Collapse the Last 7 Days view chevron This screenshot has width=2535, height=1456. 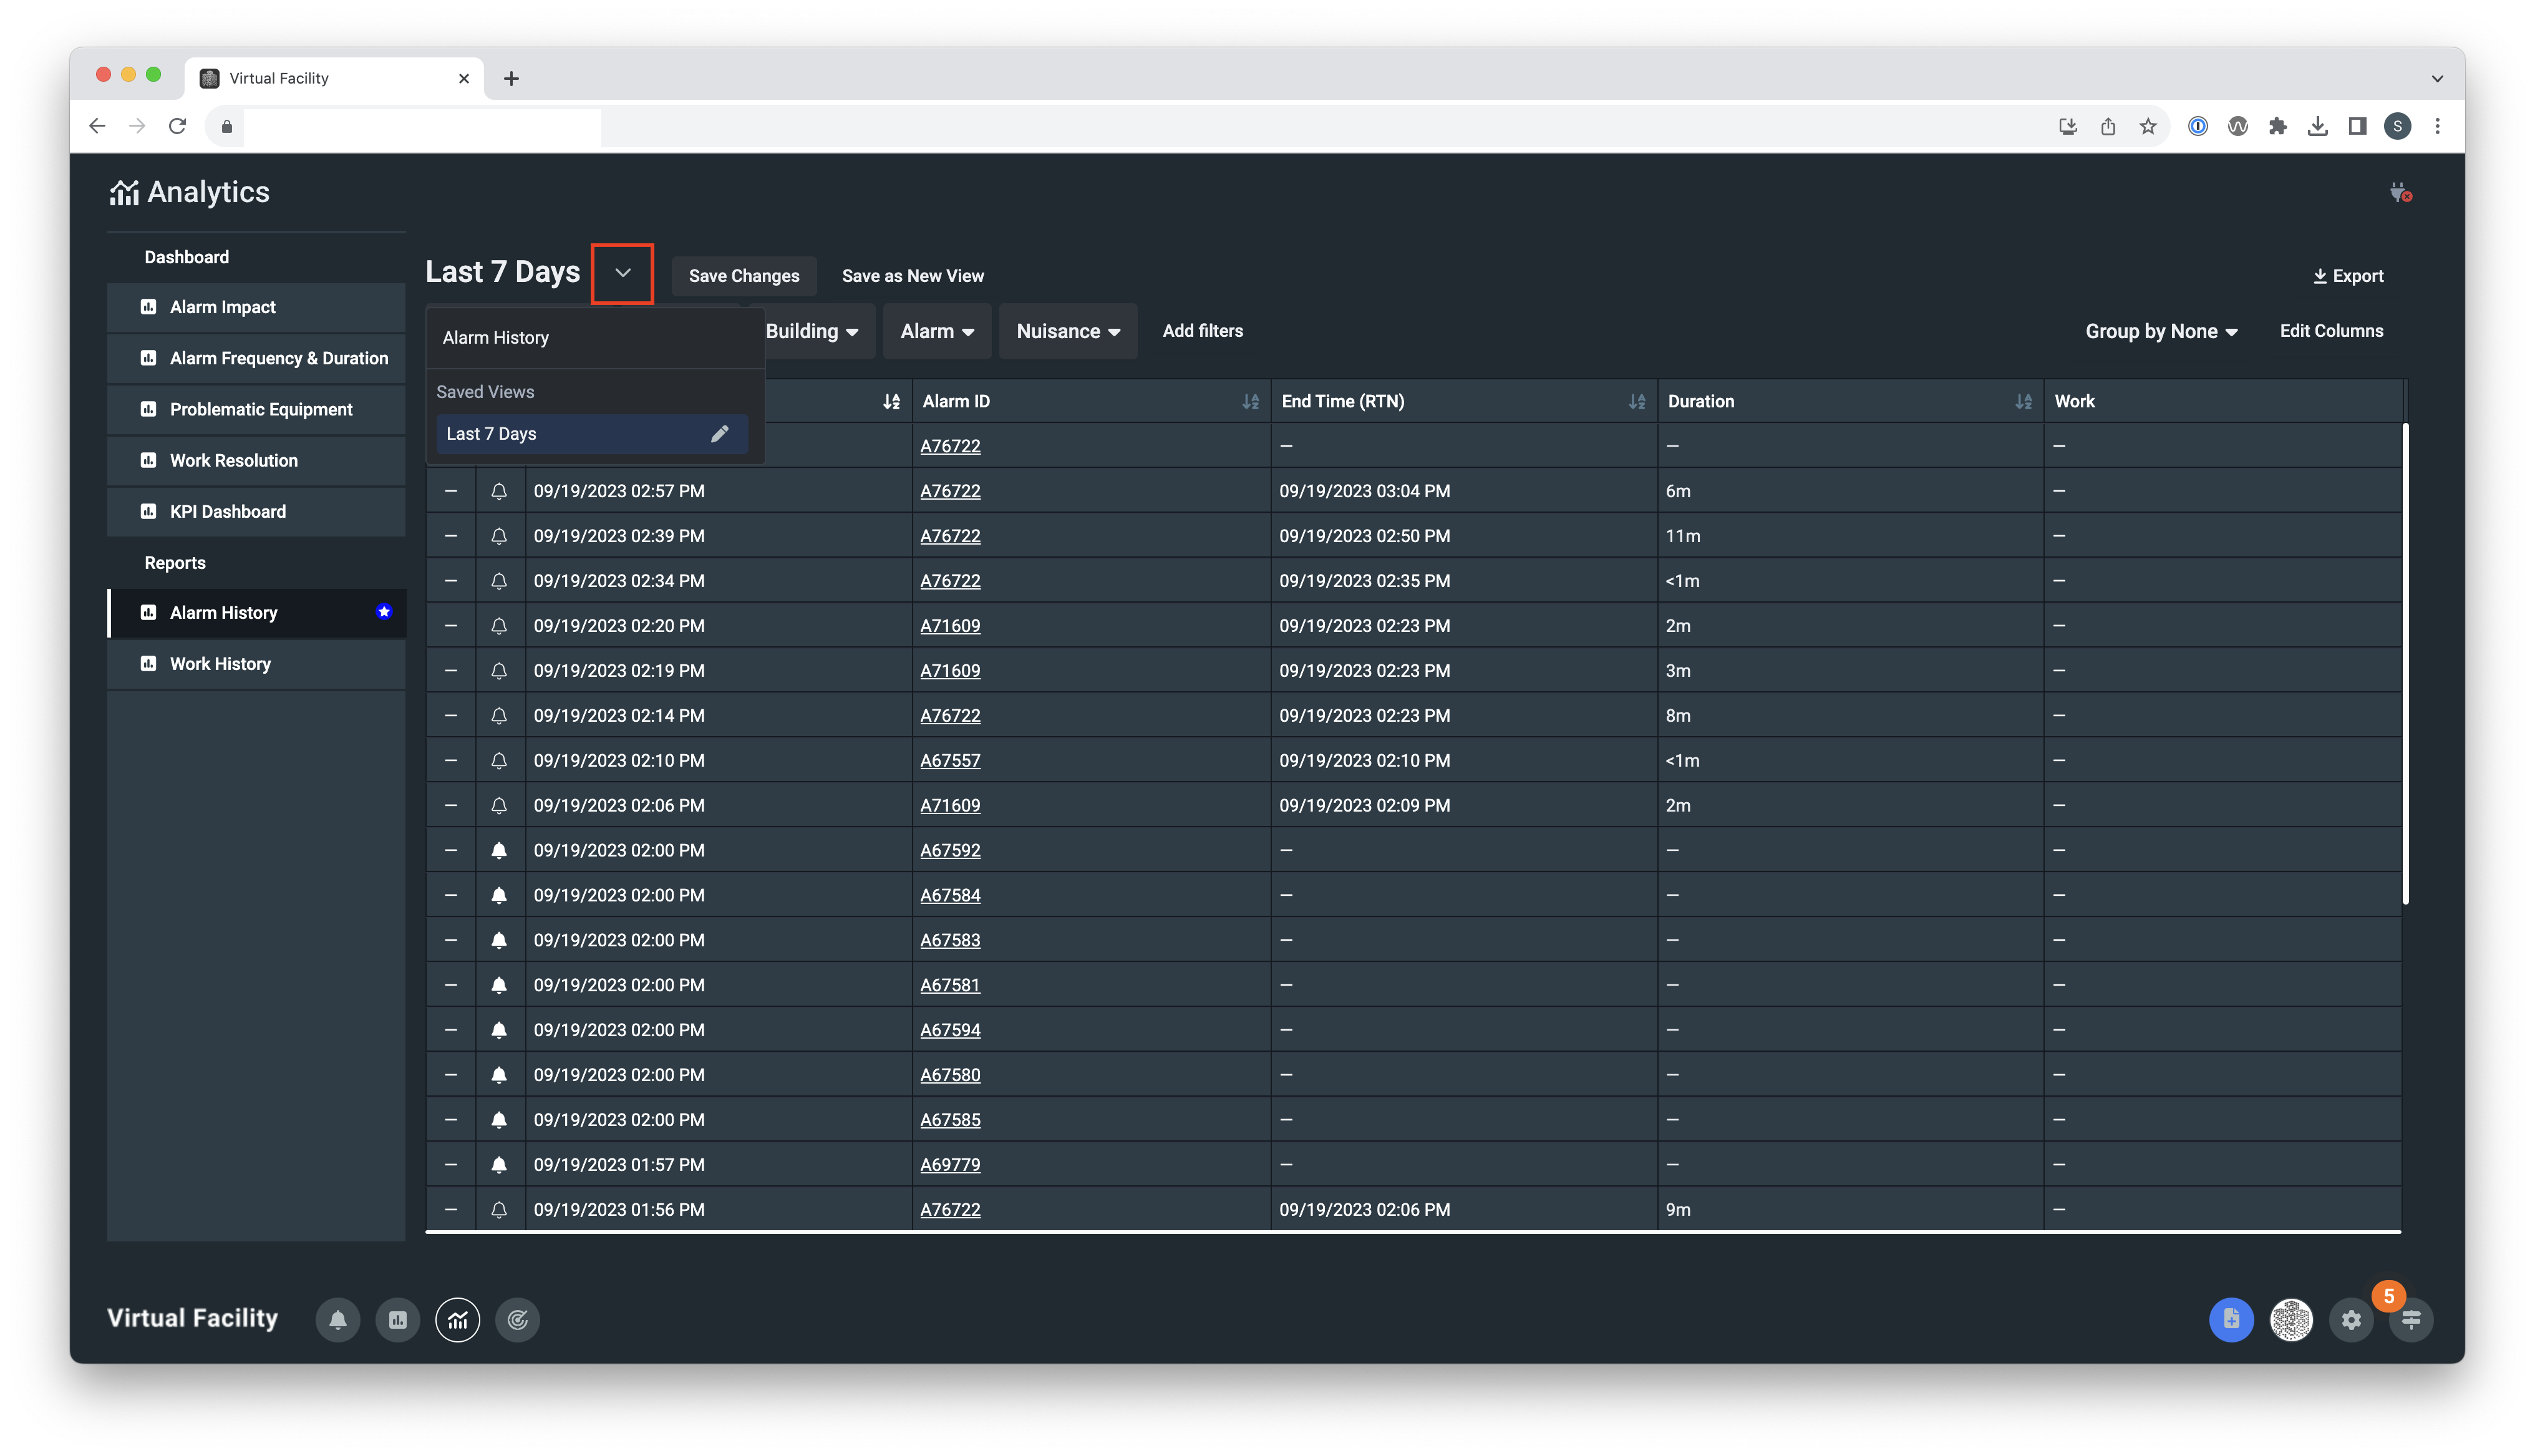(x=622, y=273)
